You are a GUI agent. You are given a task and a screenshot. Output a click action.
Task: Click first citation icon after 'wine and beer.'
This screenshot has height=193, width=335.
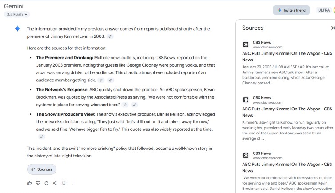(125, 105)
